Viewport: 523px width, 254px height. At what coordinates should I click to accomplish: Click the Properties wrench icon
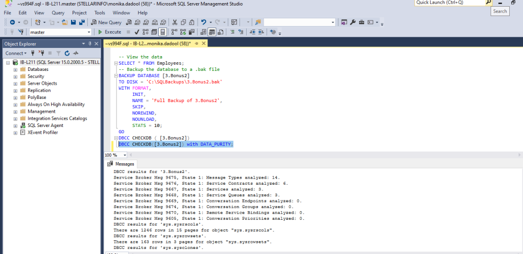[x=353, y=22]
